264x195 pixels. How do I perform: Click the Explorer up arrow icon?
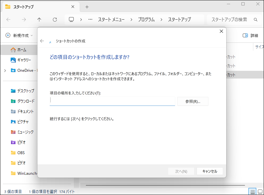coord(39,20)
